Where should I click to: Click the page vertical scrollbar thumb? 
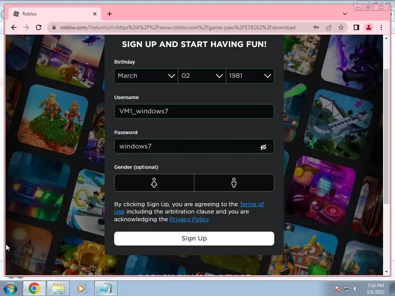(386, 136)
